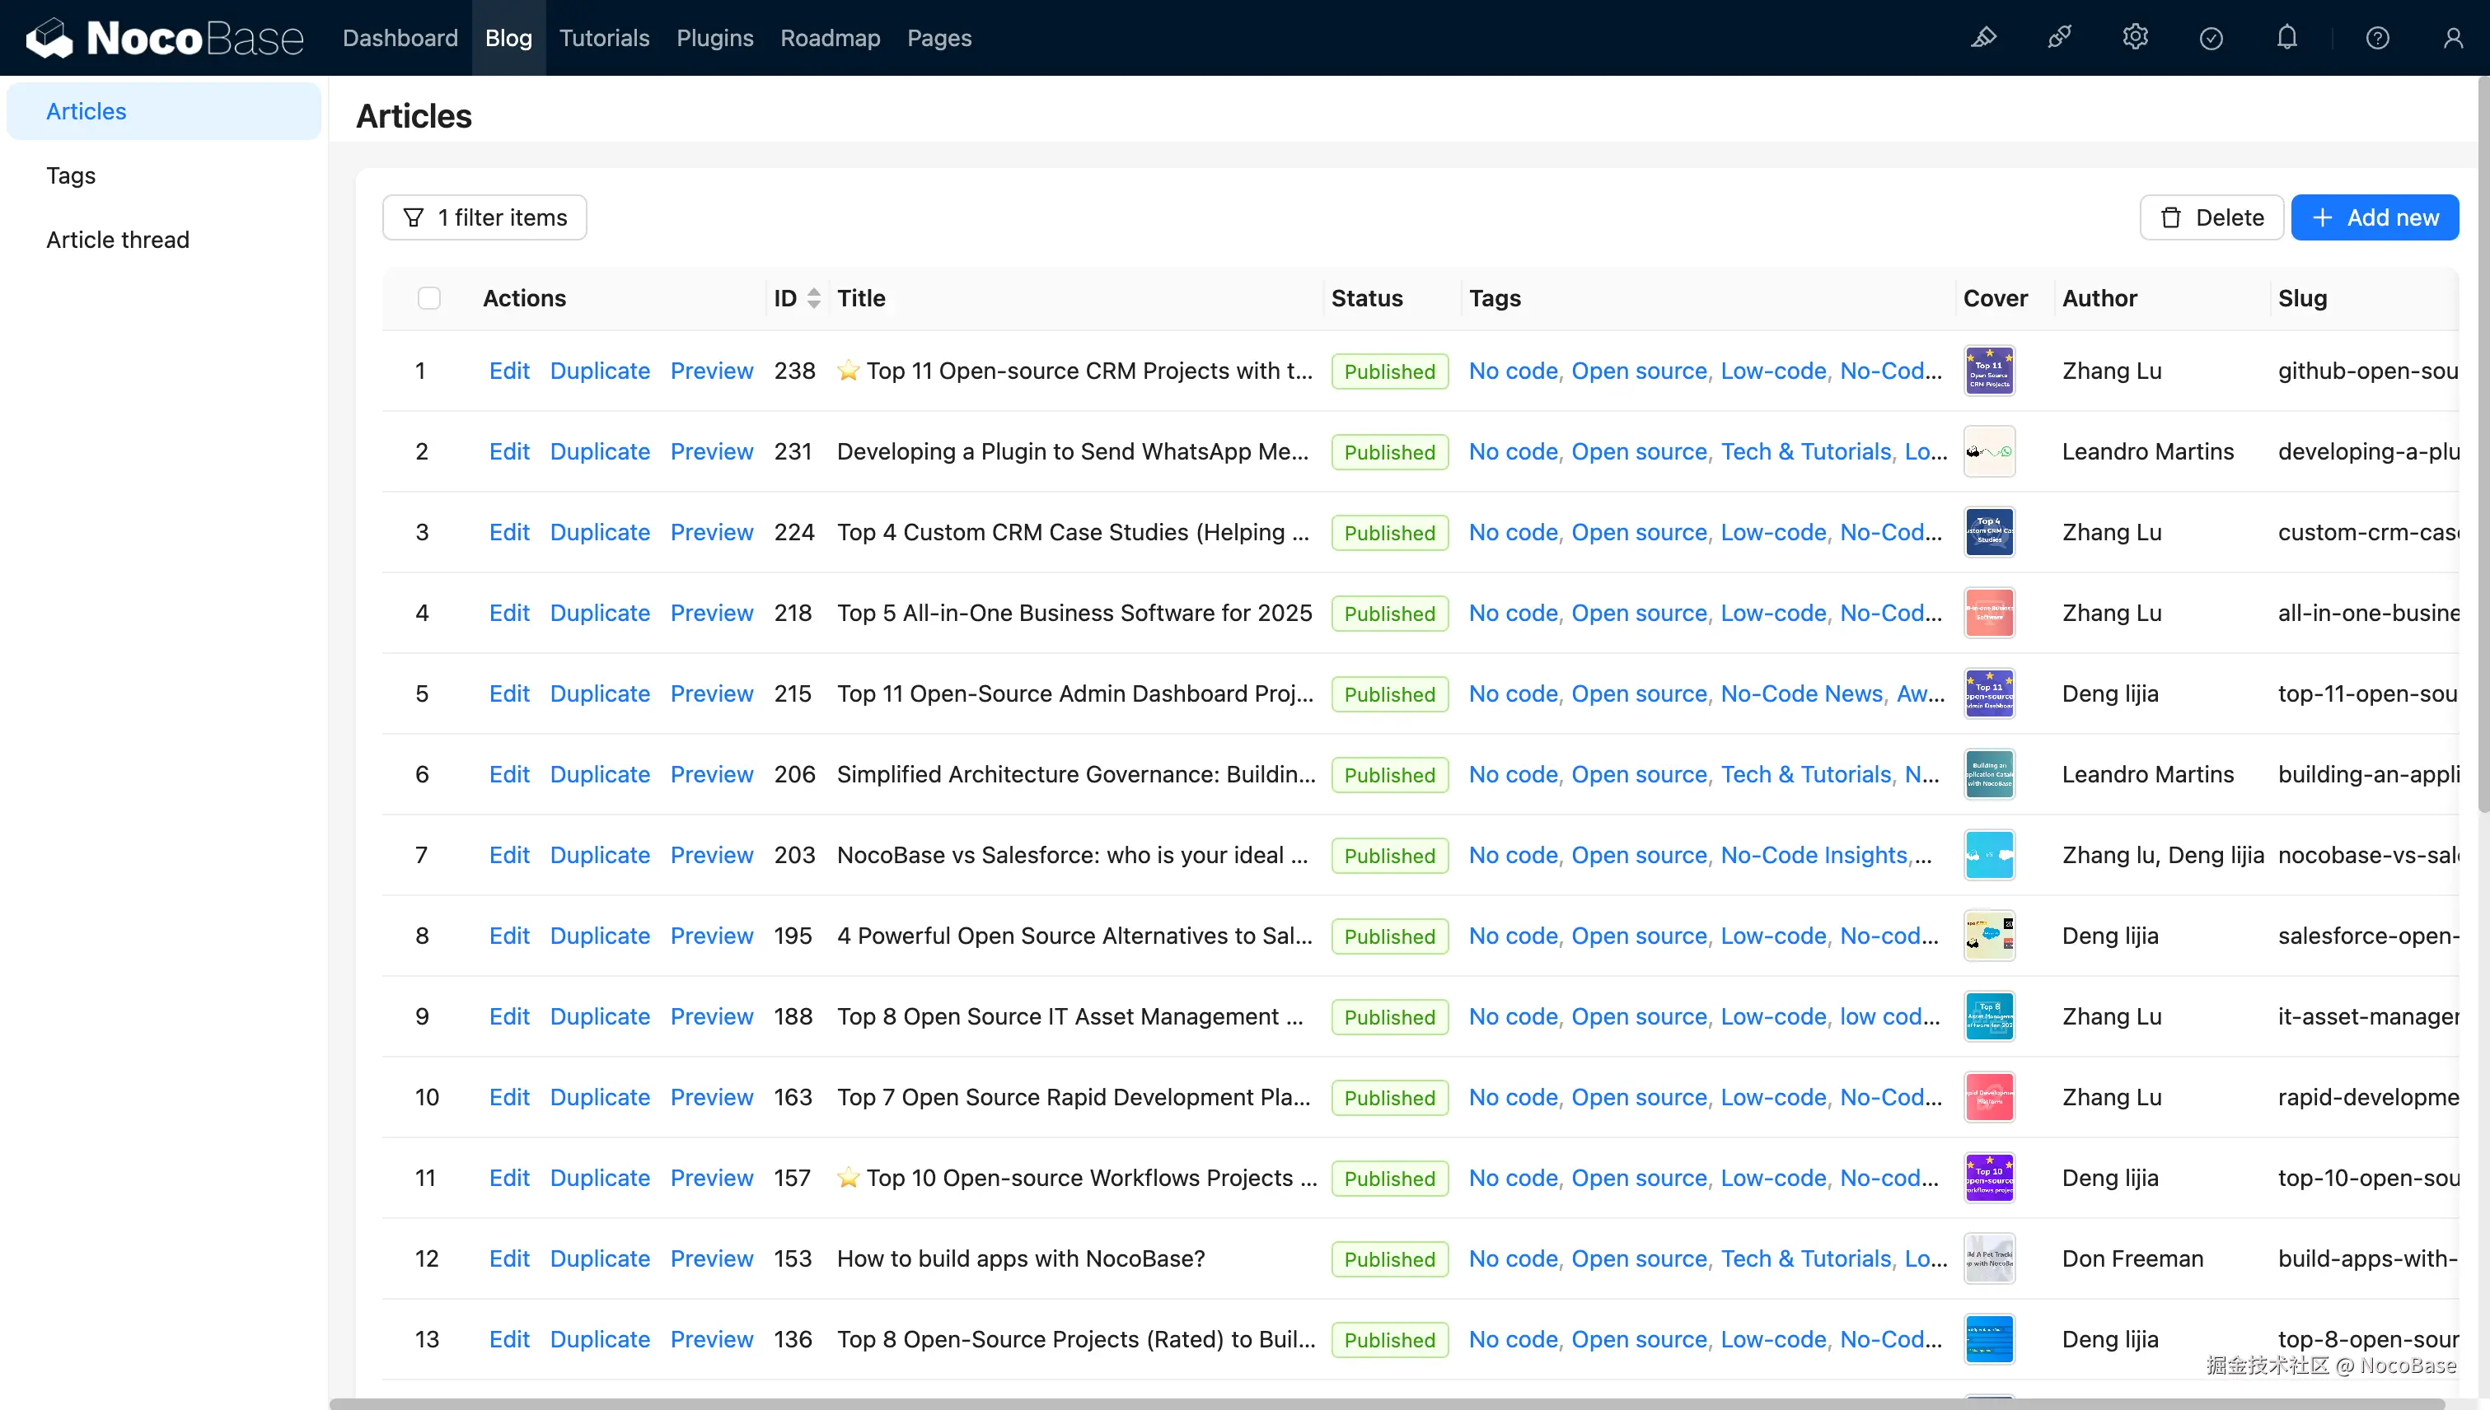
Task: Click 'Open source' tag in row 231
Action: (1640, 451)
